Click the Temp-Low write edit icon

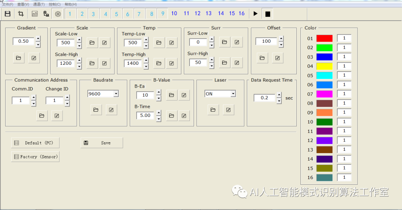click(x=172, y=42)
